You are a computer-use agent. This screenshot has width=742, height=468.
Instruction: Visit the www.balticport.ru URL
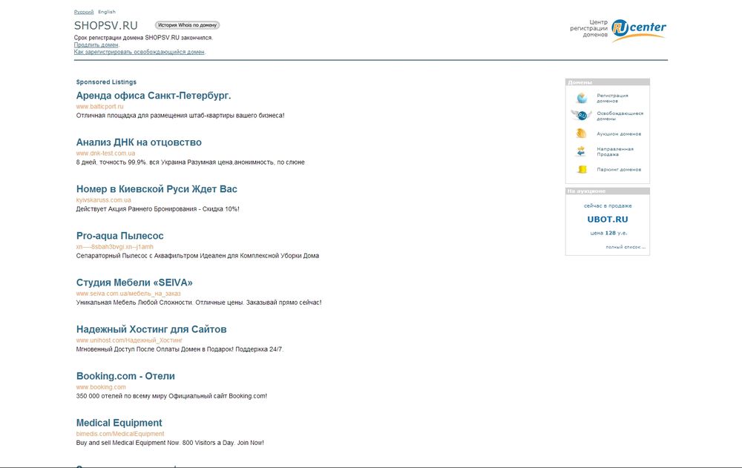(100, 107)
